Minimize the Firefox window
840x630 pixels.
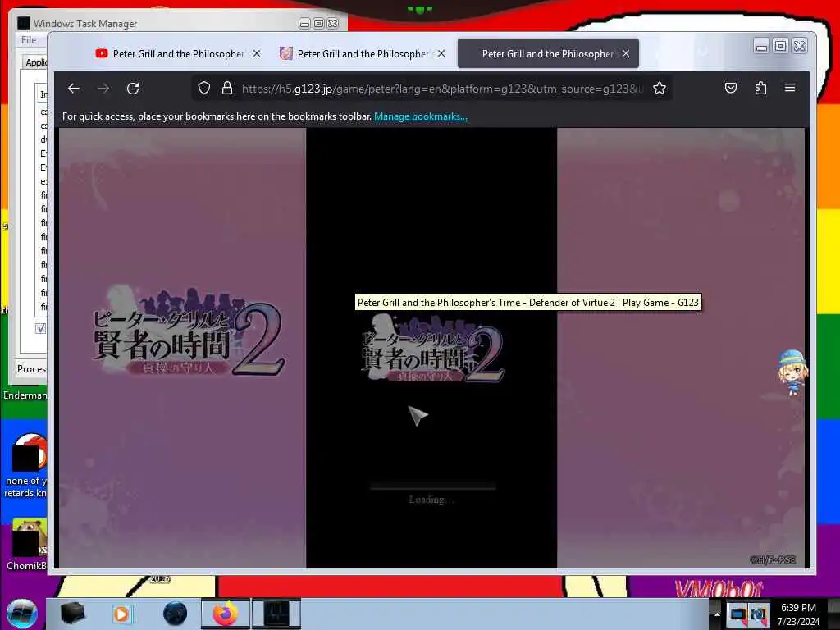coord(761,47)
